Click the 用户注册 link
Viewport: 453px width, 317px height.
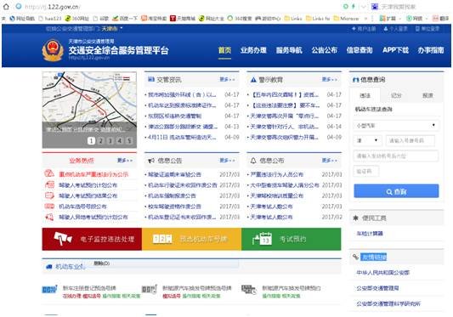coord(364,29)
